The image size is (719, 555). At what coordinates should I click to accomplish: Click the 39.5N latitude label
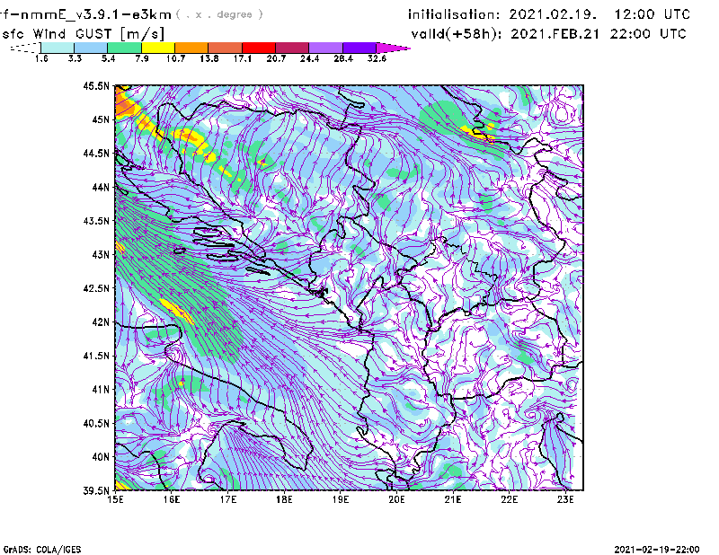[x=96, y=491]
